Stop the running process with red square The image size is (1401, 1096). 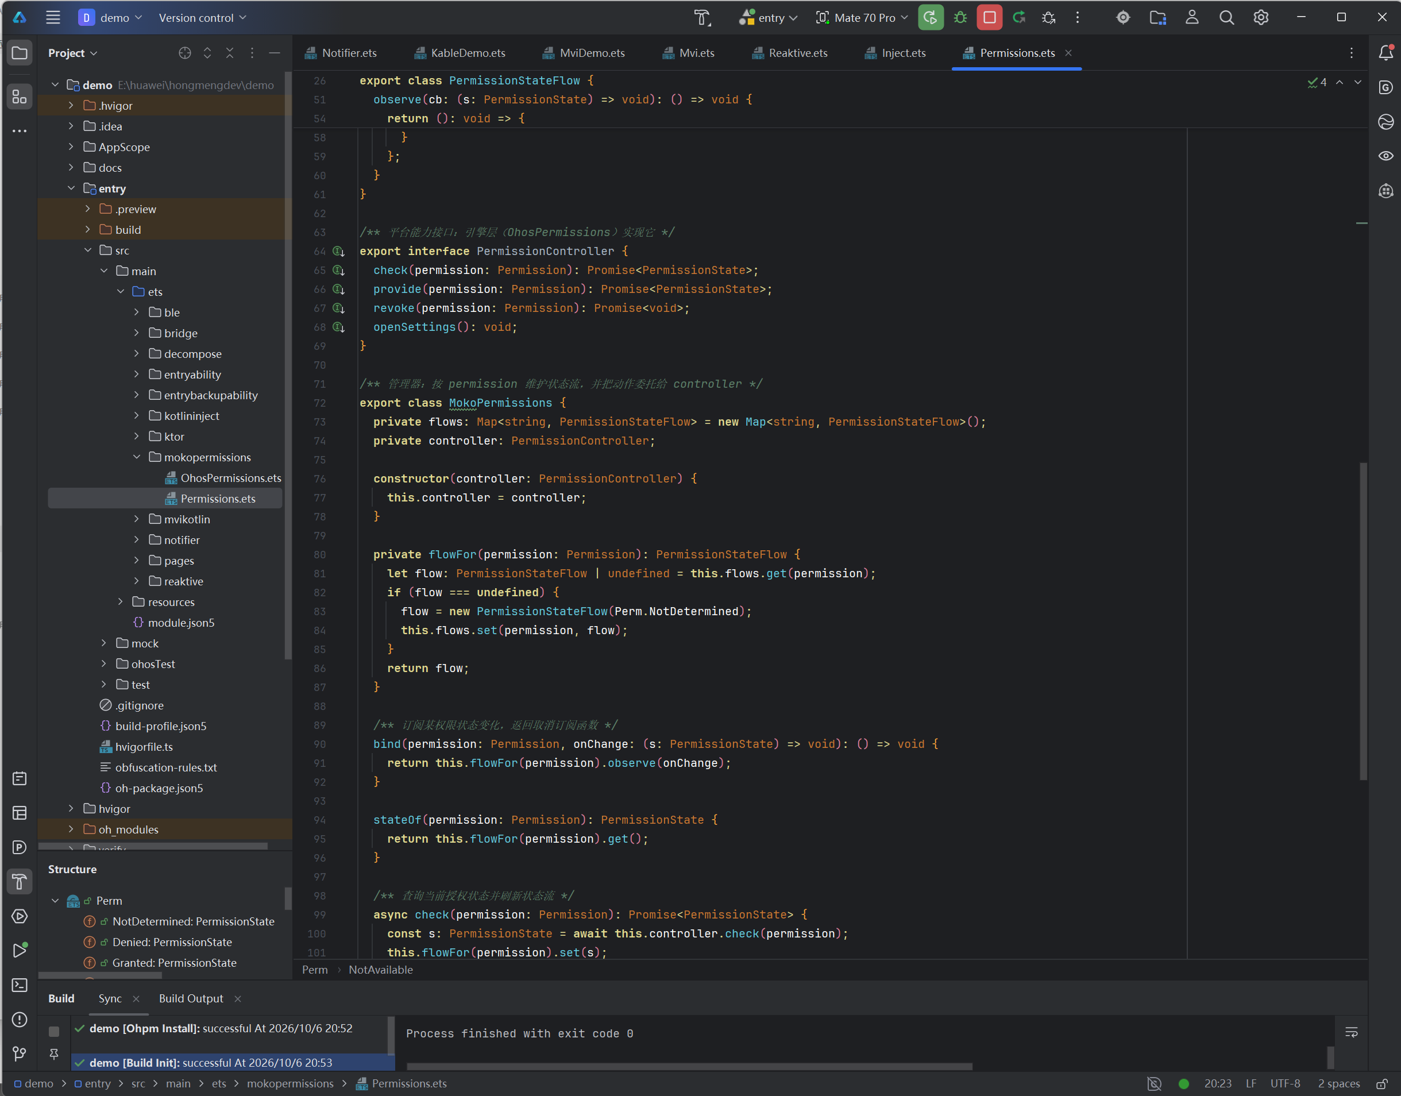point(989,17)
